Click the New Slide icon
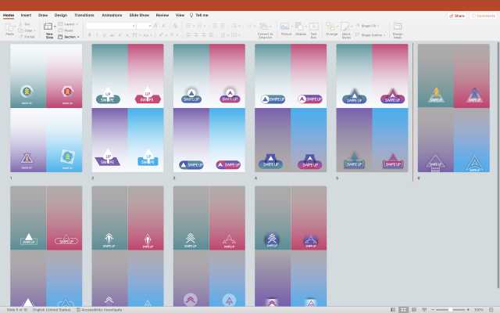Image resolution: width=500 pixels, height=313 pixels. pyautogui.click(x=49, y=27)
